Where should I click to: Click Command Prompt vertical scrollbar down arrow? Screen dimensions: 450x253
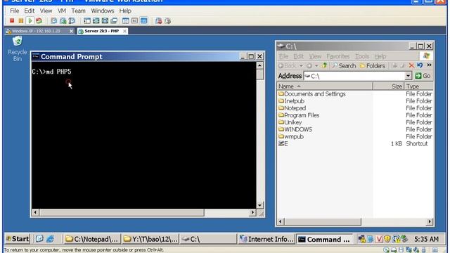click(x=259, y=205)
